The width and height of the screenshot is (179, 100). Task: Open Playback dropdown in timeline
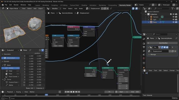click(11, 92)
